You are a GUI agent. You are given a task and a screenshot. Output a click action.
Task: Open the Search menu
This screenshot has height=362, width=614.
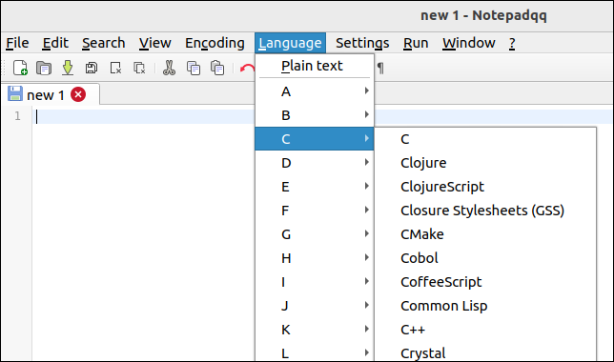(103, 43)
